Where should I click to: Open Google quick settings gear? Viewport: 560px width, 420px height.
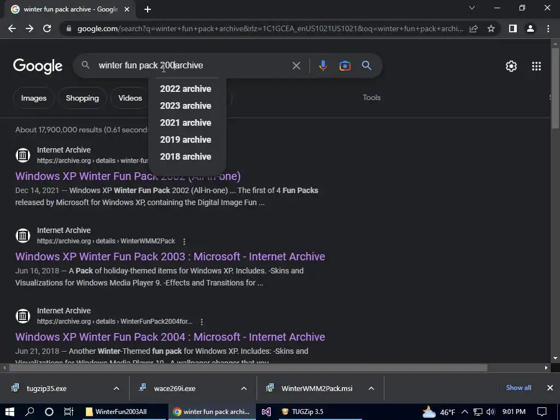pos(511,66)
